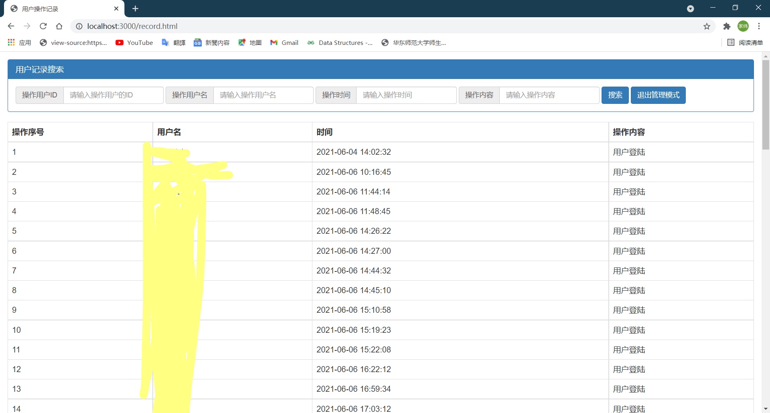Click the 退出管理模式 button
Image resolution: width=770 pixels, height=413 pixels.
[x=658, y=95]
